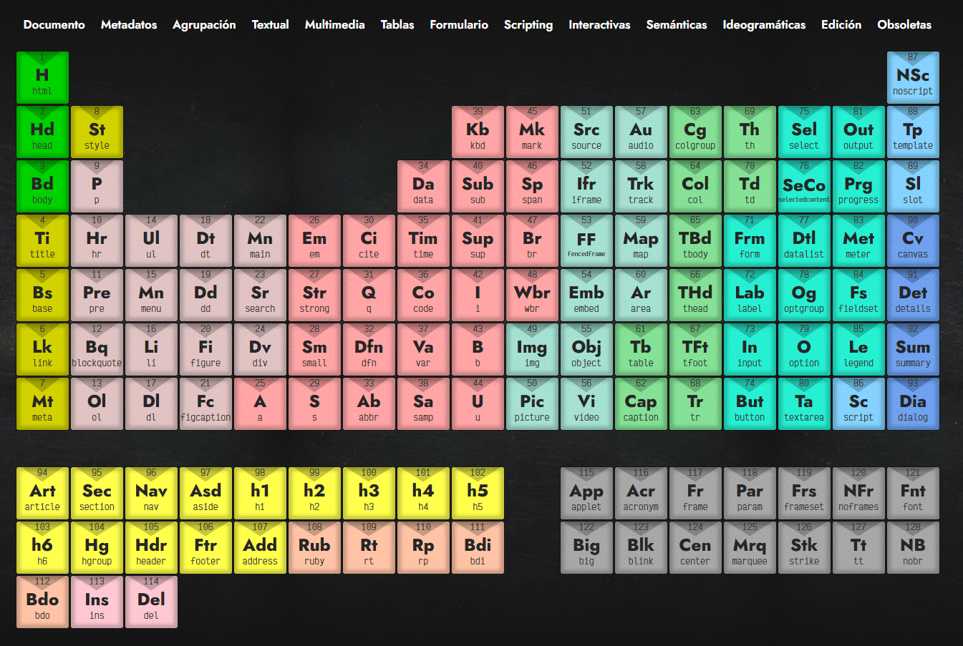Select the Kb kbd tile
963x646 pixels.
tap(478, 132)
